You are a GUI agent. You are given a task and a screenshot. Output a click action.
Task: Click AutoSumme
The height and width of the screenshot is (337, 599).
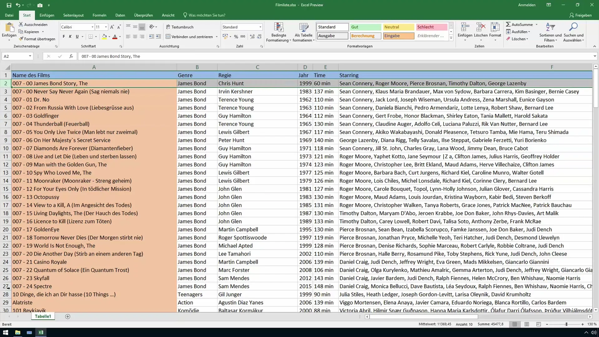click(519, 24)
